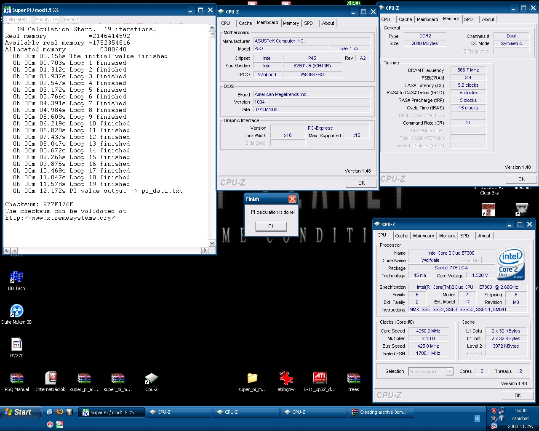Select the SPD tab in the Mainboard CPU-Z window

tap(308, 23)
